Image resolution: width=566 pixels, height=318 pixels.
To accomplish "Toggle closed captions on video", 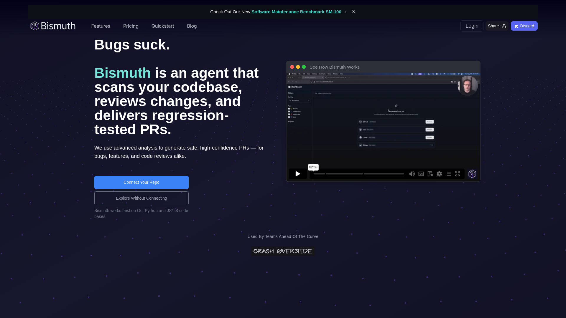I will [x=421, y=174].
